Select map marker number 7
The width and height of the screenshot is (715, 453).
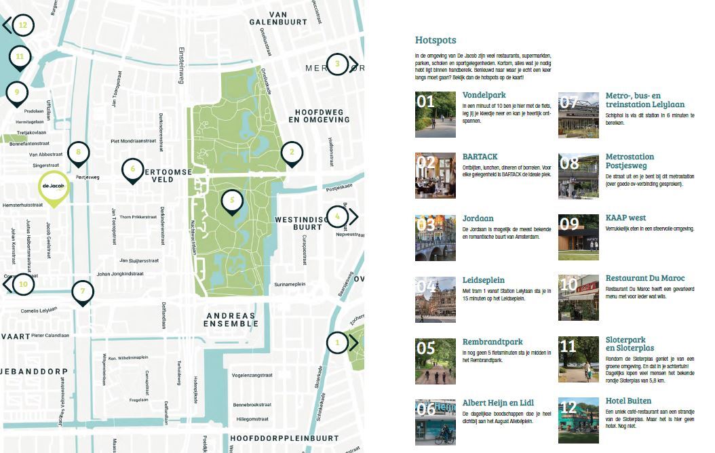point(83,292)
